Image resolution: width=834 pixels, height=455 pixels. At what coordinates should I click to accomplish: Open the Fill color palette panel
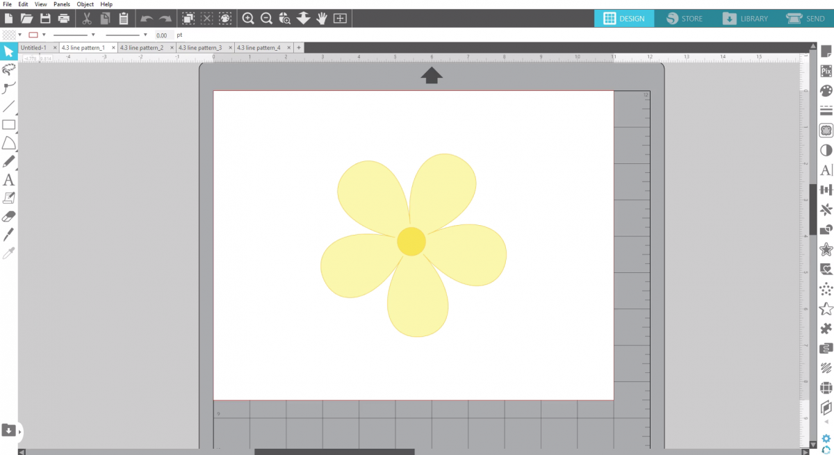(826, 91)
